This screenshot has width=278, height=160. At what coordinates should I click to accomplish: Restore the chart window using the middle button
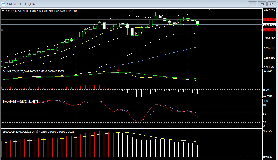click(x=262, y=4)
